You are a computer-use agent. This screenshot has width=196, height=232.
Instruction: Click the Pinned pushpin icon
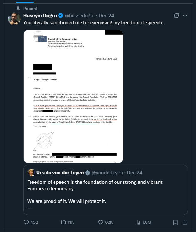click(x=18, y=8)
